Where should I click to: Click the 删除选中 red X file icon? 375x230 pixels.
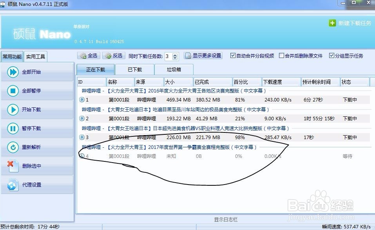pos(13,166)
